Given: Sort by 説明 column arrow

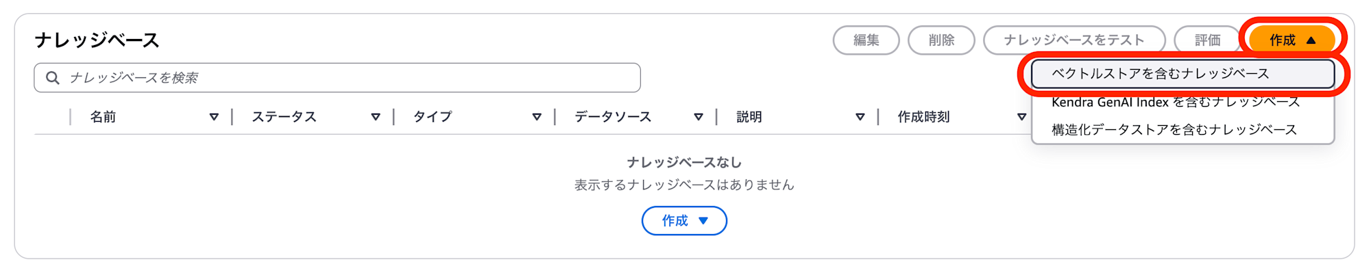Looking at the screenshot, I should point(860,117).
